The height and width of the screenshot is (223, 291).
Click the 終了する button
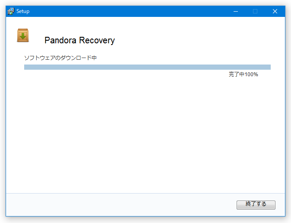pos(256,205)
